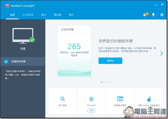Click the 265 protected count
Screen dimensions: 168x119
coord(74,47)
